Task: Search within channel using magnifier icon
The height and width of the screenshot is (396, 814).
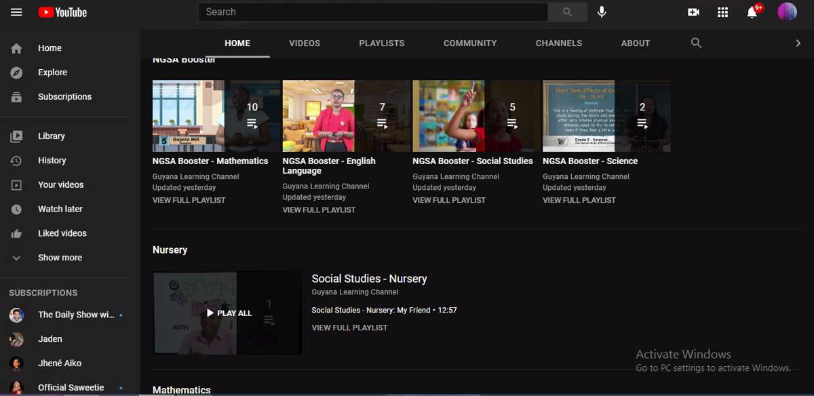Action: pyautogui.click(x=696, y=43)
